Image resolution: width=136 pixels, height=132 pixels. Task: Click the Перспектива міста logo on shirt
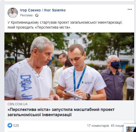(87, 83)
